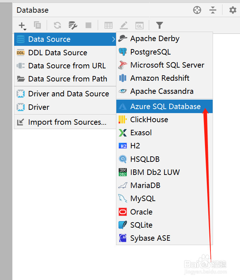Select Amazon Redshift data source
Viewport: 240px width, 280px height.
coord(164,78)
